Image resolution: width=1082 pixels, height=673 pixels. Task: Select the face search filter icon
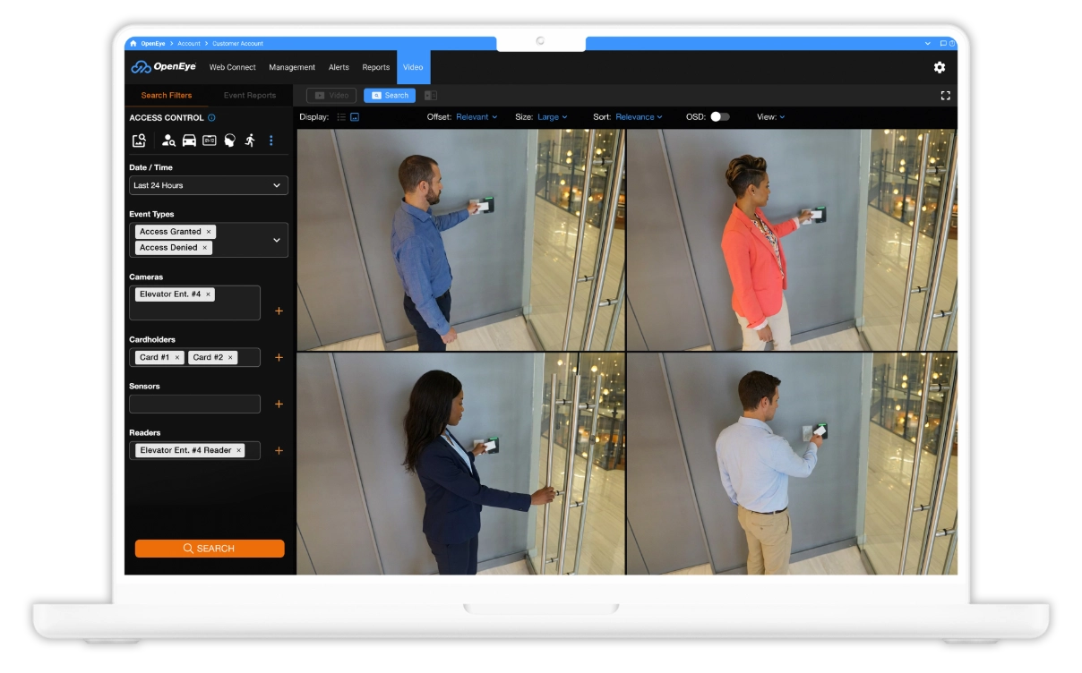[x=229, y=141]
